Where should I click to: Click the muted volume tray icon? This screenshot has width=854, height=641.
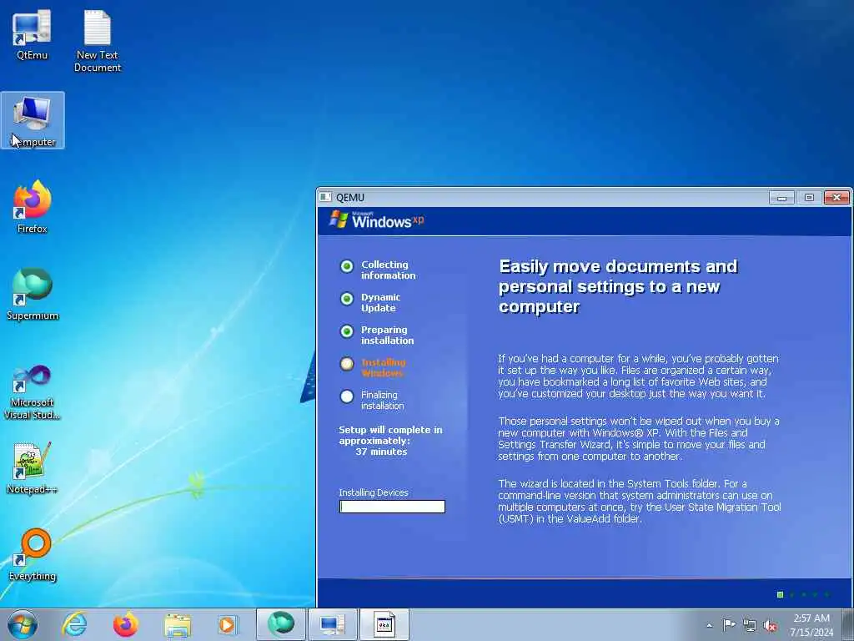click(x=770, y=626)
